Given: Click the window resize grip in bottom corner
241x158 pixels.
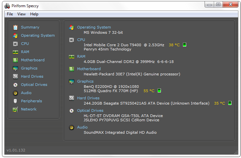Looking at the screenshot, I should click(x=236, y=153).
